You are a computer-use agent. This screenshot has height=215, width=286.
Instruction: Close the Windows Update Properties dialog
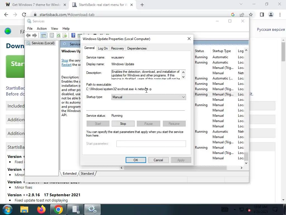click(189, 39)
